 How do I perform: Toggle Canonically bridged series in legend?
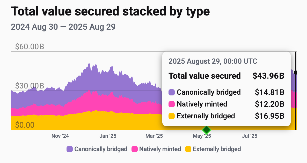97,149
